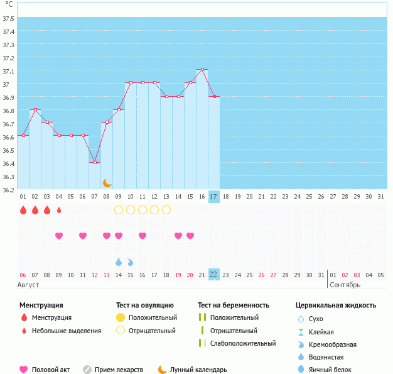Viewport: 393px width, 374px height.
Task: Click the creamy cervical fluid icon under day 10
Action: [x=131, y=261]
